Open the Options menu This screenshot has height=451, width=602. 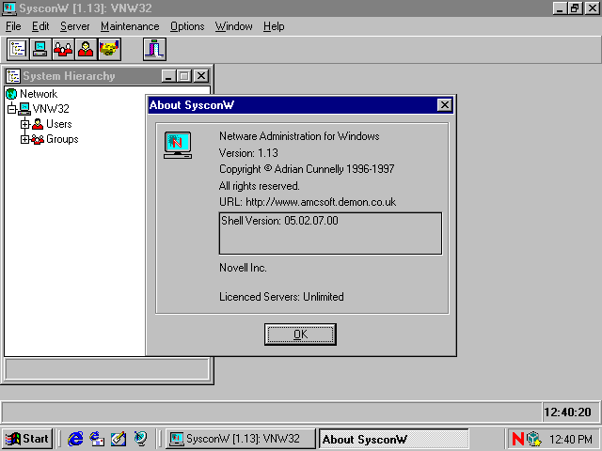point(187,26)
